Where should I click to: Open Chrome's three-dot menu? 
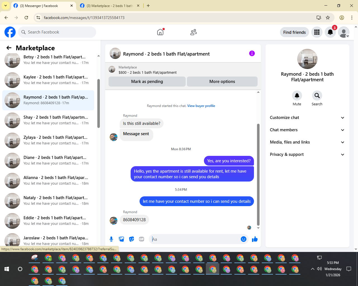tap(352, 18)
